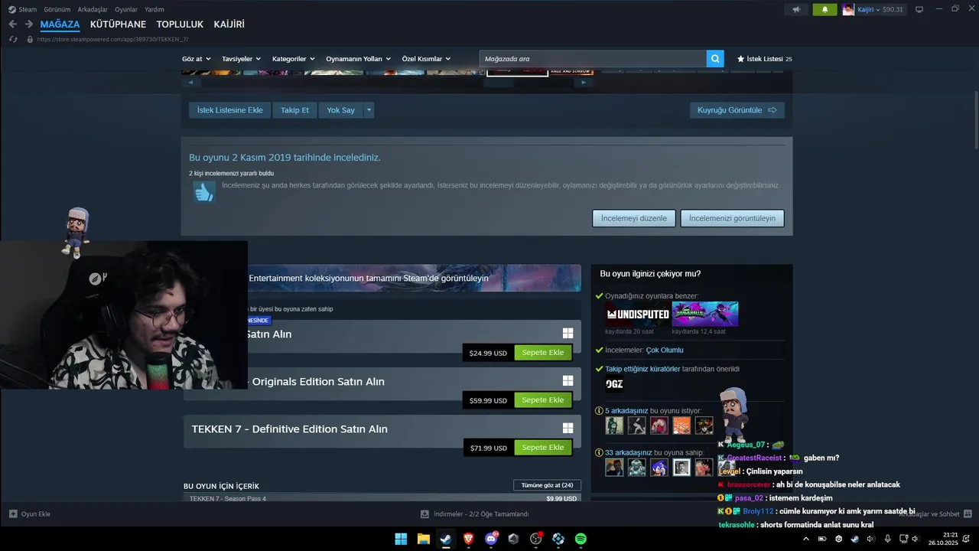The width and height of the screenshot is (979, 551).
Task: Add $24.99 edition to cart
Action: click(543, 353)
